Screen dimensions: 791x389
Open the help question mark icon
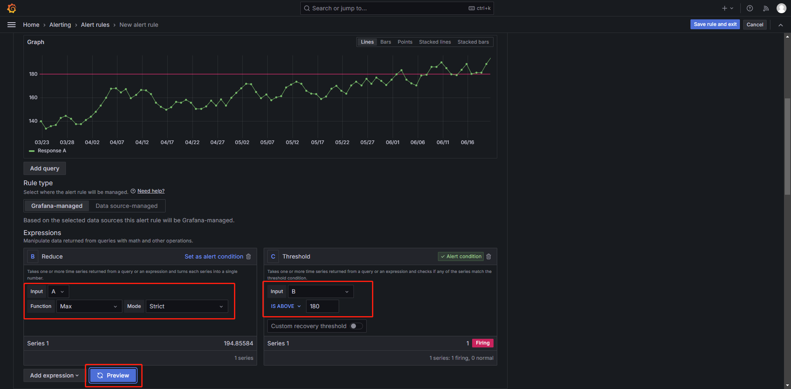coord(750,8)
